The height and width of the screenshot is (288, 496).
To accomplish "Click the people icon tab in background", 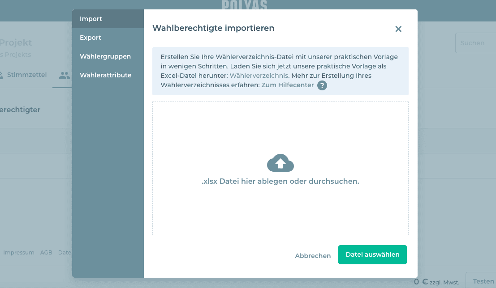I will click(x=65, y=75).
